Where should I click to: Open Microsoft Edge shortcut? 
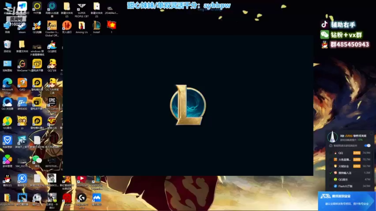coord(8,85)
